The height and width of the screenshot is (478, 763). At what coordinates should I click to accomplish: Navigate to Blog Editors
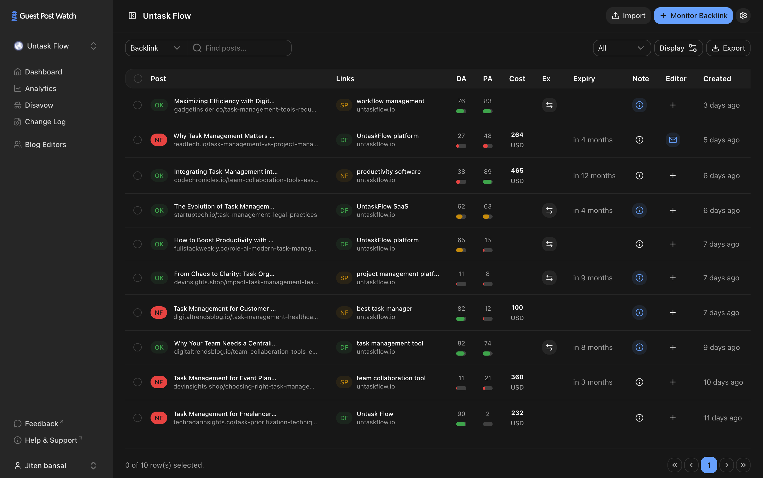[x=45, y=144]
